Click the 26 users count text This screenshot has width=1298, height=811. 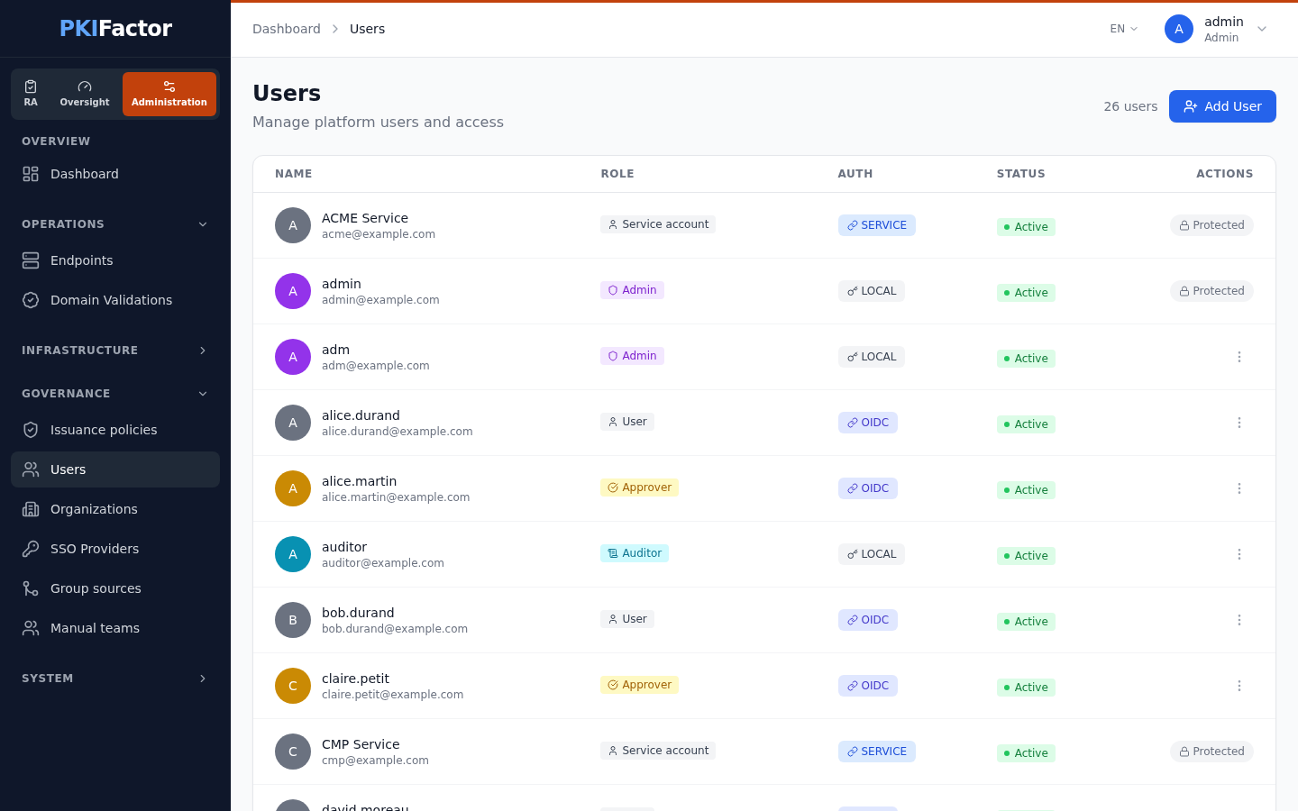(1130, 106)
